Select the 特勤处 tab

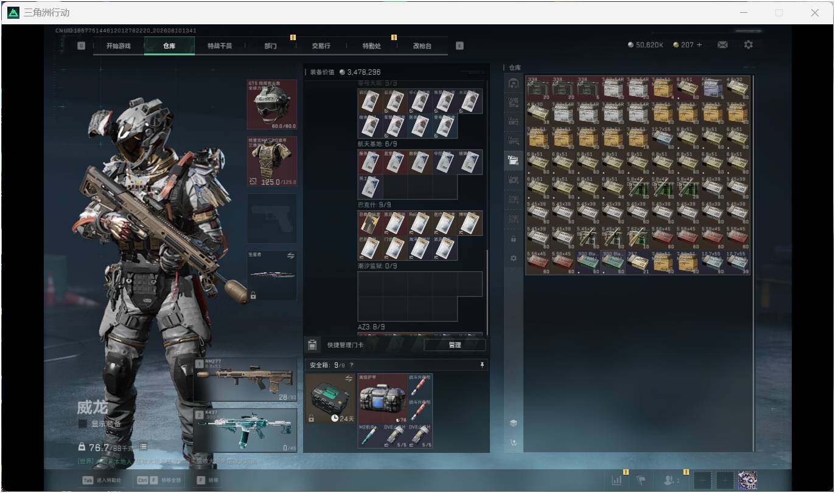point(371,46)
